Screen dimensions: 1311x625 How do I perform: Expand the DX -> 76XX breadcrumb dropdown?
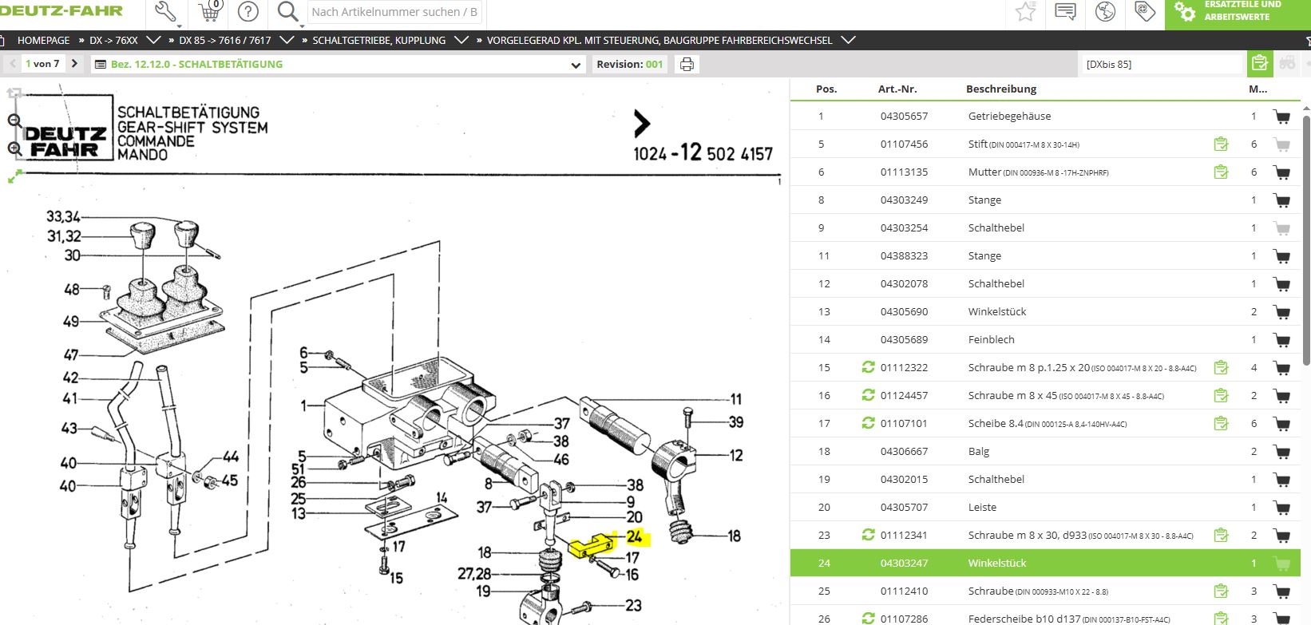[154, 40]
